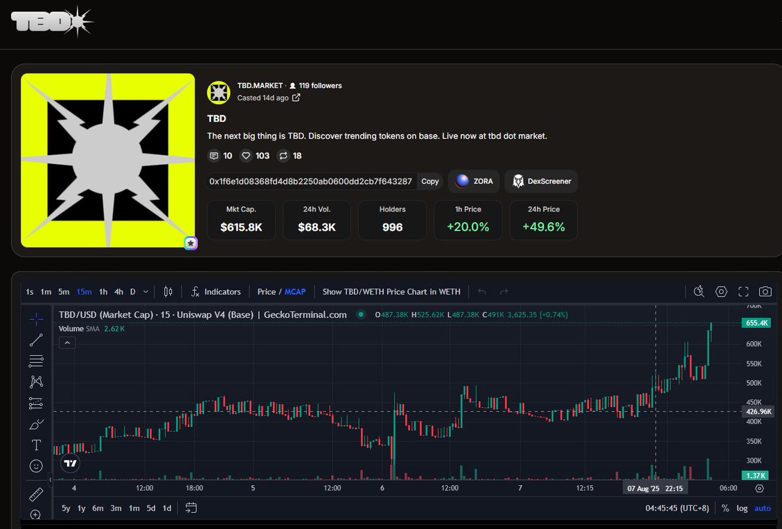Select the ruler measure tool
782x529 pixels.
click(x=36, y=494)
